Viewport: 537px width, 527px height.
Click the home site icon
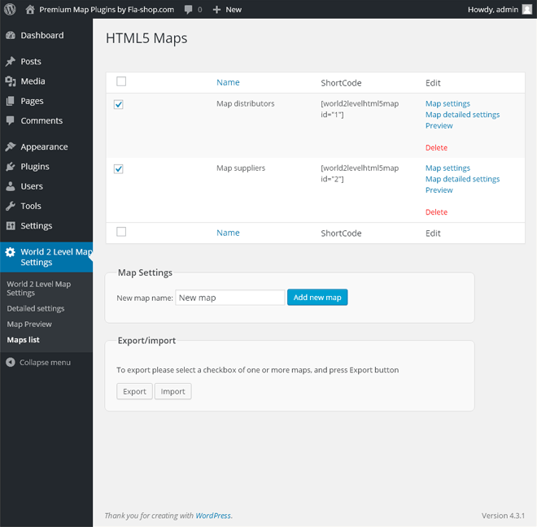30,9
